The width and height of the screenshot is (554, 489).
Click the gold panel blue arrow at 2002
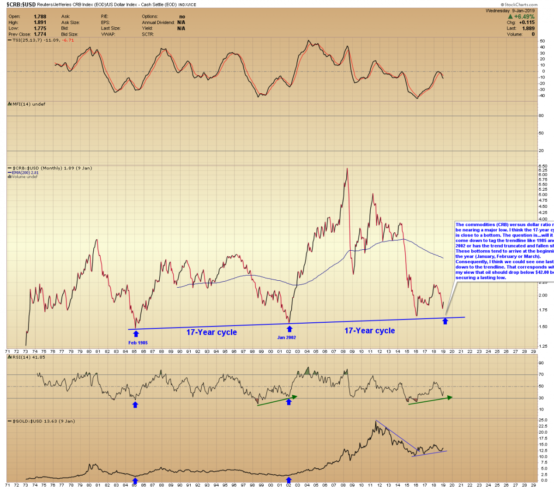pos(289,479)
